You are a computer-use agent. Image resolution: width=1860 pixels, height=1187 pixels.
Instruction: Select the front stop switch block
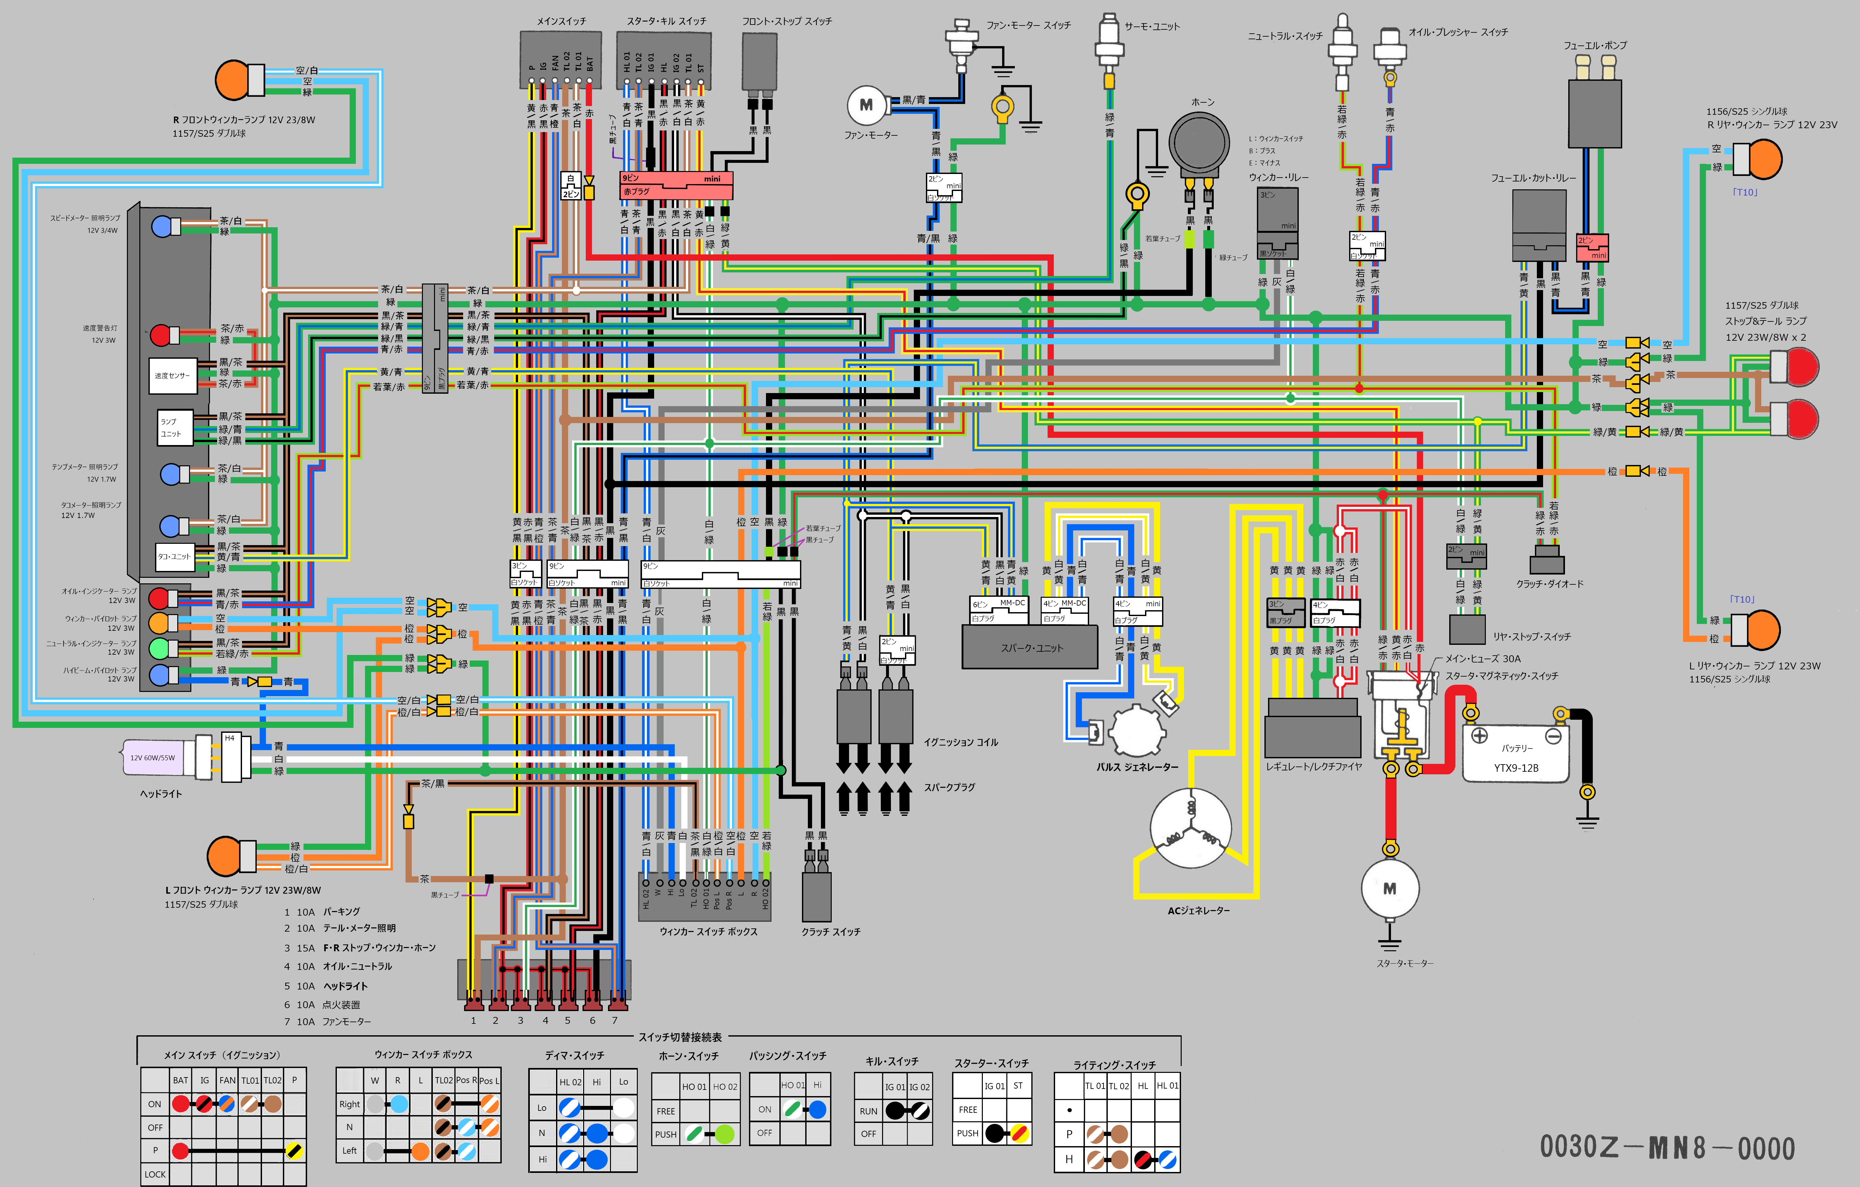point(759,61)
